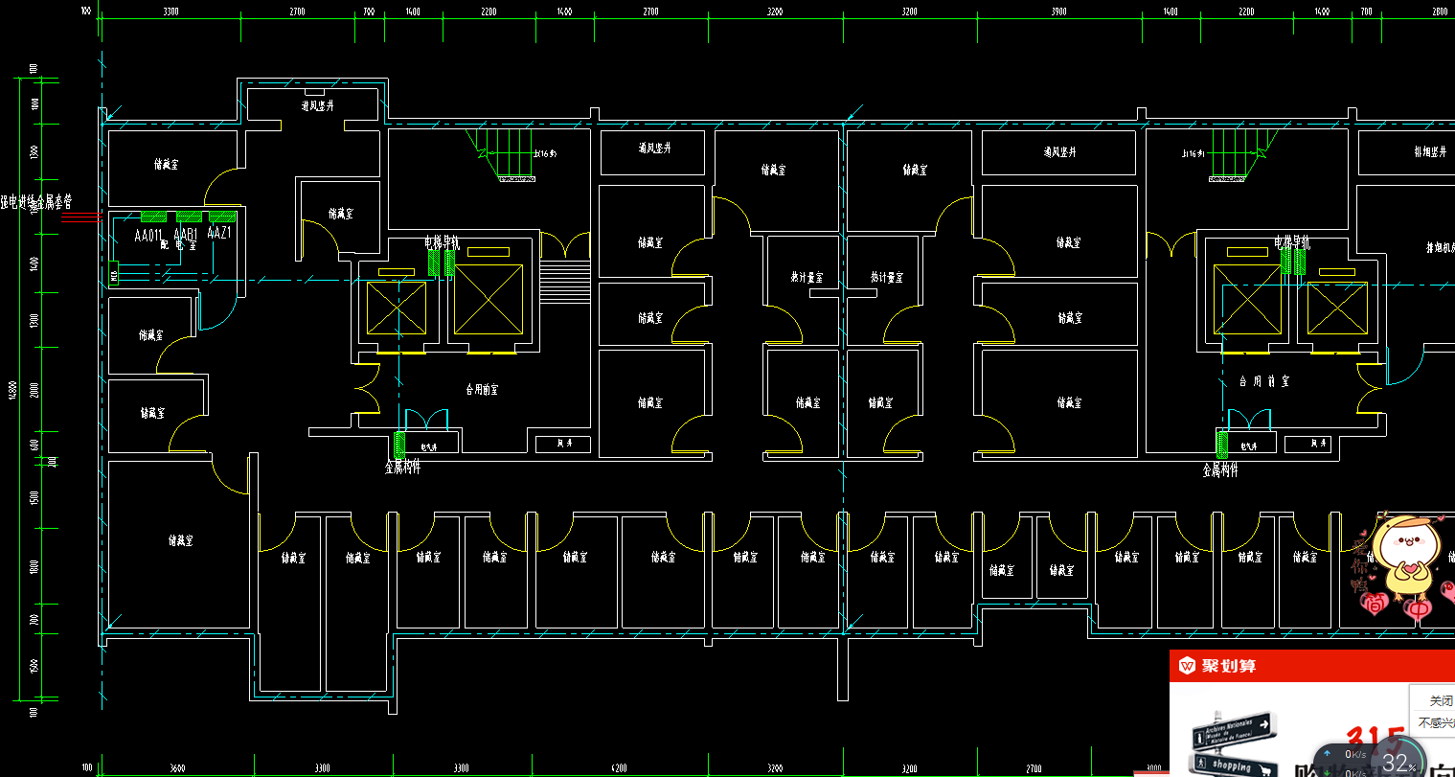
Task: Select the AAZ1 cabinet label
Action: coord(220,233)
